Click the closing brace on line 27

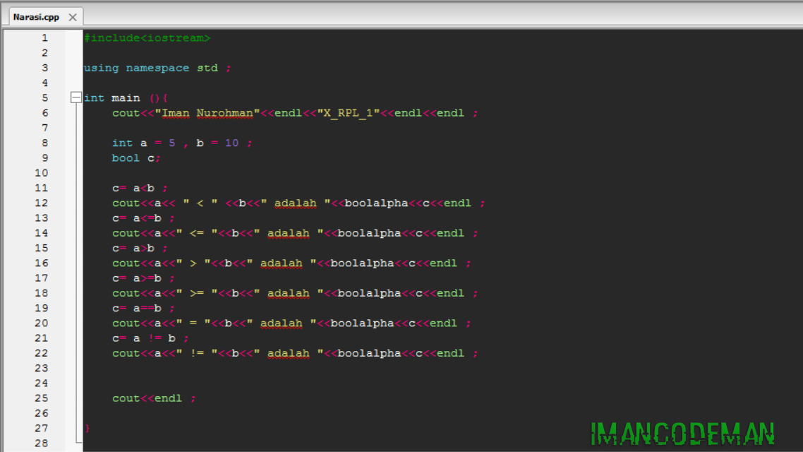86,427
